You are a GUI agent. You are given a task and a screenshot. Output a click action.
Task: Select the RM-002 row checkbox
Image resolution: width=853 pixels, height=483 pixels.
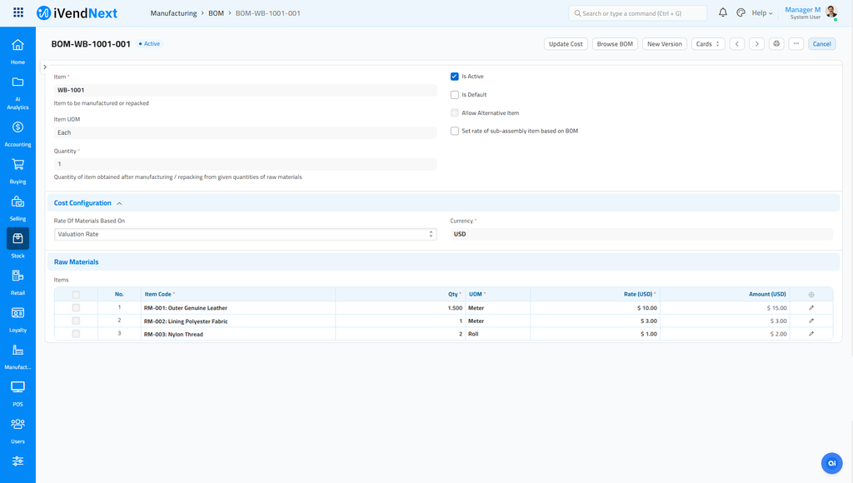(76, 321)
